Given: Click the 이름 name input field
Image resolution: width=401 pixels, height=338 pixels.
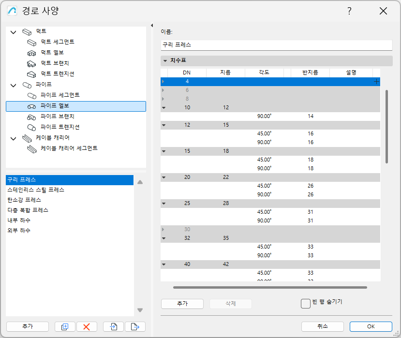Looking at the screenshot, I should point(276,45).
